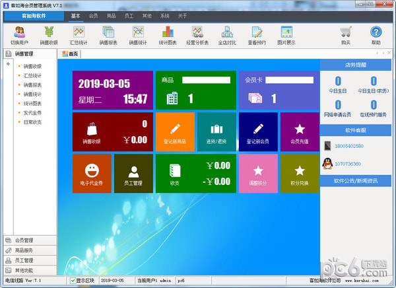The width and height of the screenshot is (396, 288).
Task: Switch to the 会员 ribbon tab
Action: point(93,15)
